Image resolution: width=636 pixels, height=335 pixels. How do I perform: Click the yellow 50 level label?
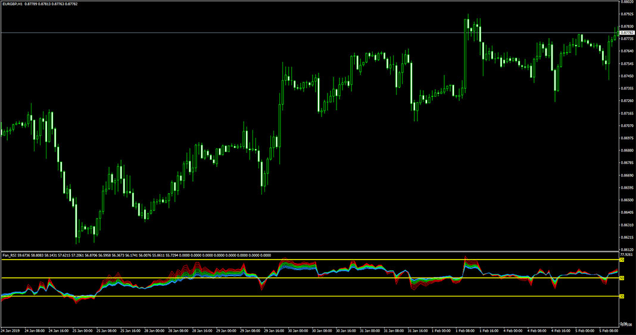622,278
